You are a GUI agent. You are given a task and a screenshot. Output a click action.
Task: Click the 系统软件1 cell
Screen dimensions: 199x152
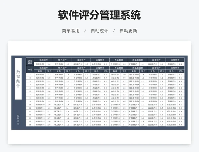(171, 75)
